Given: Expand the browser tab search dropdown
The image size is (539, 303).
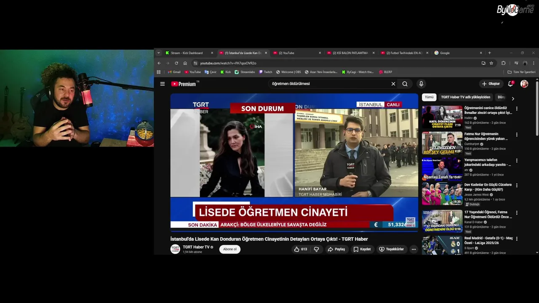Looking at the screenshot, I should point(159,53).
